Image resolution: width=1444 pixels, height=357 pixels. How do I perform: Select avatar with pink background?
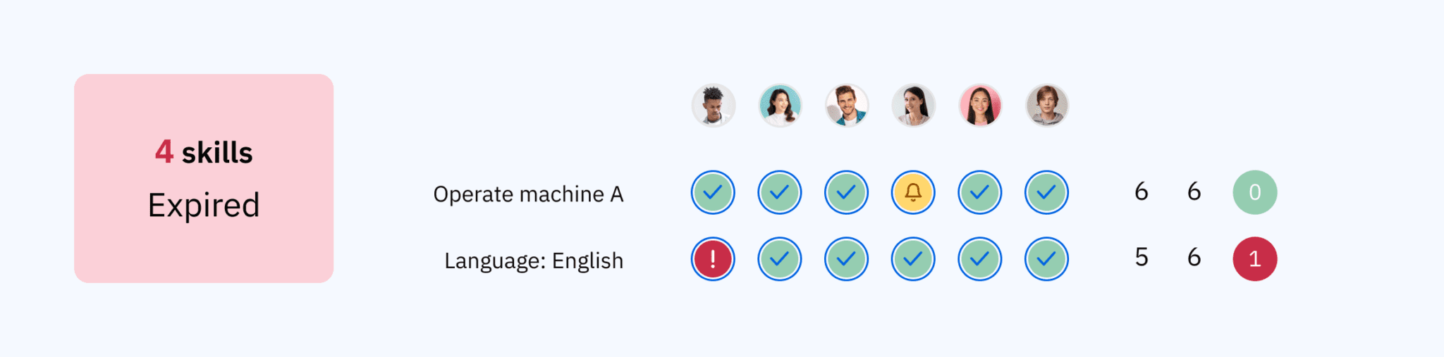tap(980, 106)
